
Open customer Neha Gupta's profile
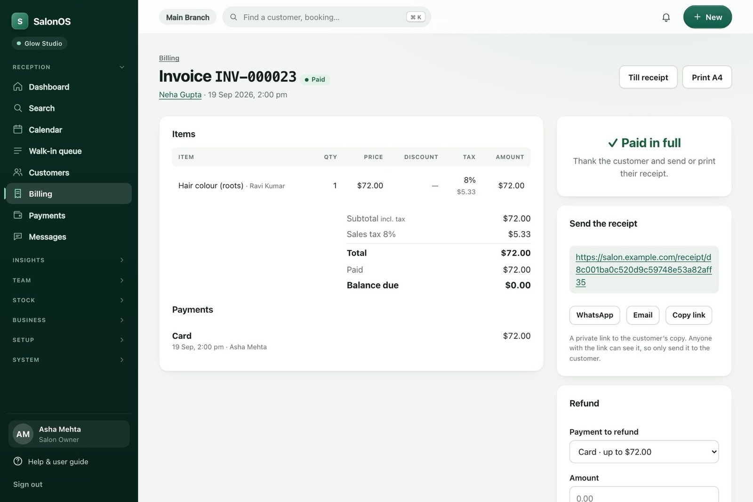pos(180,95)
